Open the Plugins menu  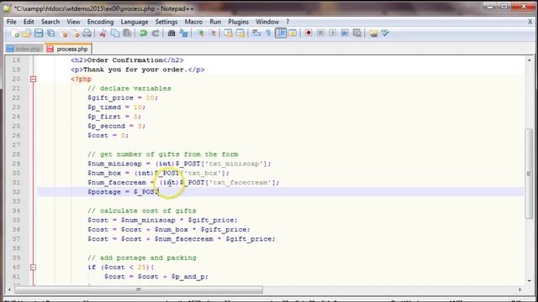click(x=239, y=22)
